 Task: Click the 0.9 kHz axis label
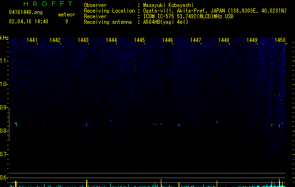click(4, 108)
